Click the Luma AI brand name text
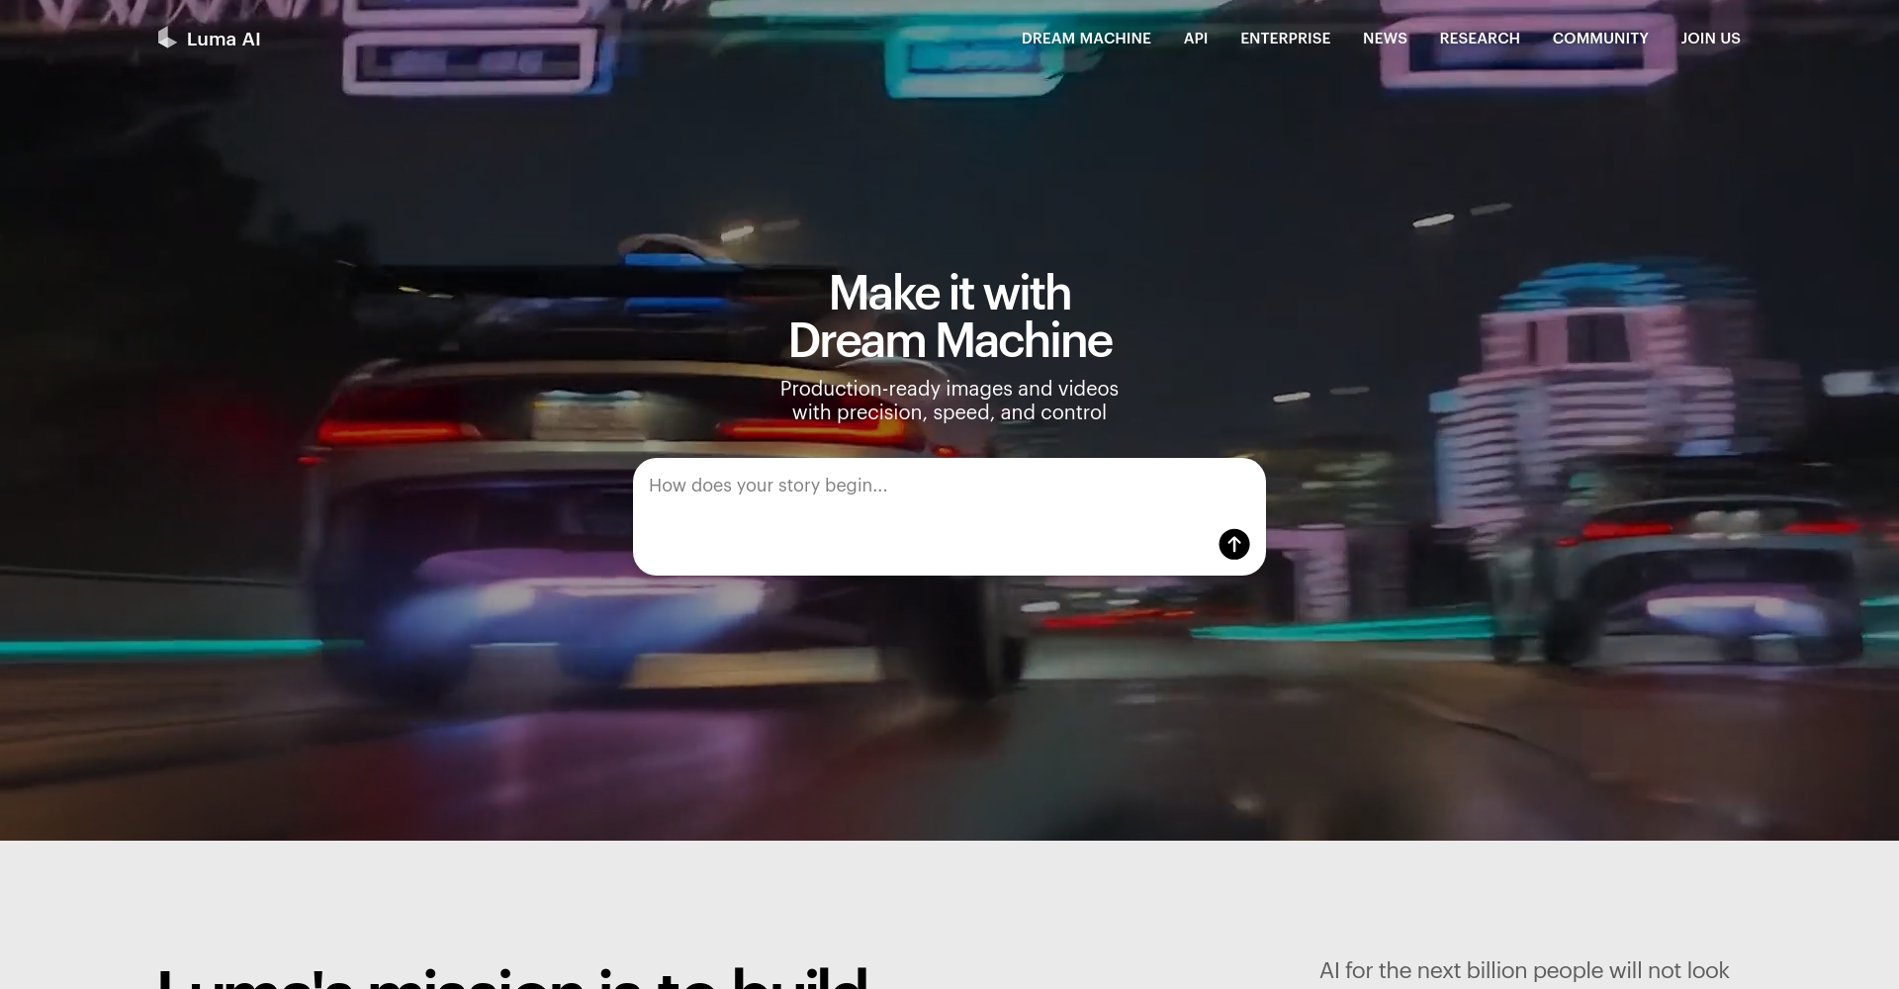This screenshot has height=989, width=1899. (x=224, y=40)
